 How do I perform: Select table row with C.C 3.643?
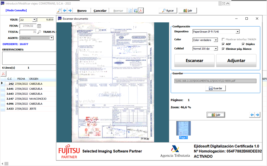coord(29,94)
